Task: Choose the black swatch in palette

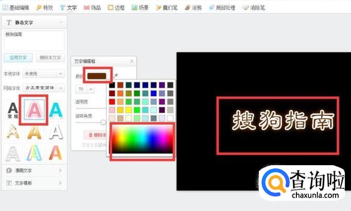Action: pos(112,85)
